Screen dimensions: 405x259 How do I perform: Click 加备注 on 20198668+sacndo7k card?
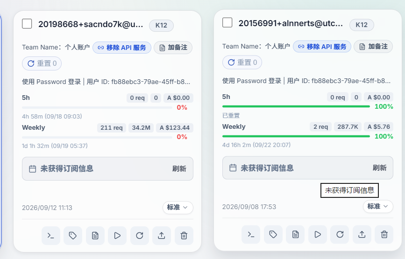(173, 48)
